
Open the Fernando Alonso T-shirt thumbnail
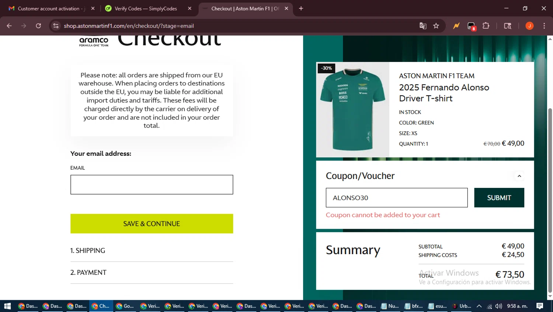tap(352, 109)
